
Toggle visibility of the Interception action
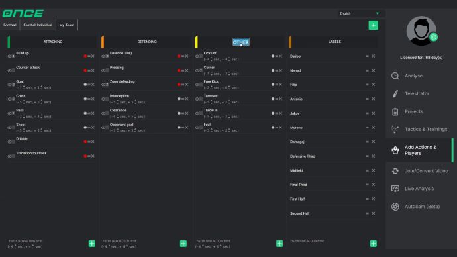pos(103,99)
